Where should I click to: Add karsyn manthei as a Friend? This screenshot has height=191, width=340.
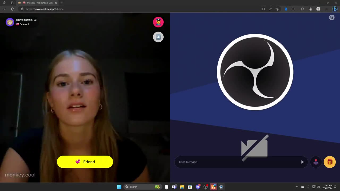pos(85,162)
